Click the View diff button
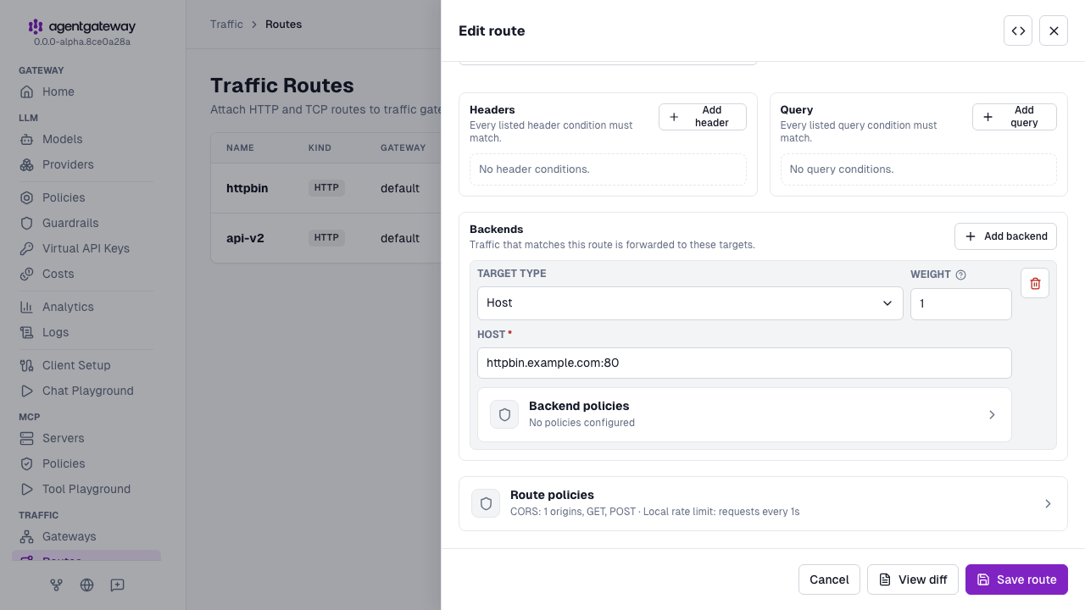 pos(913,579)
